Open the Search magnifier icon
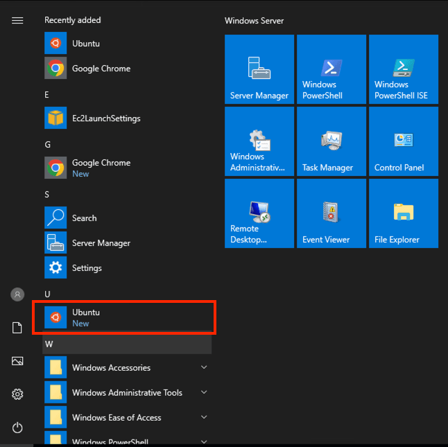448x447 pixels. (x=55, y=218)
